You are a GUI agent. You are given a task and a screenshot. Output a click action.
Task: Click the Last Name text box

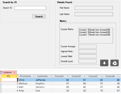click(94, 14)
